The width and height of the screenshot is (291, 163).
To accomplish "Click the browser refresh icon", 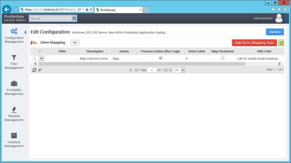I will (x=91, y=9).
